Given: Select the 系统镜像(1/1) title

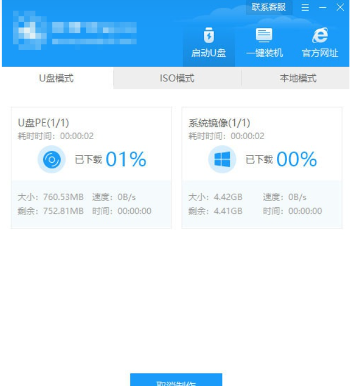Looking at the screenshot, I should (x=219, y=123).
